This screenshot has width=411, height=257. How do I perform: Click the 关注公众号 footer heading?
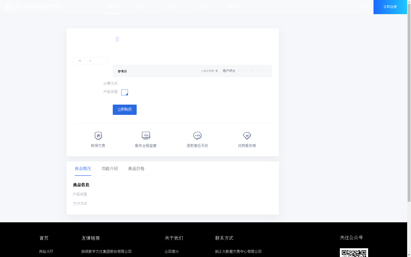point(351,237)
